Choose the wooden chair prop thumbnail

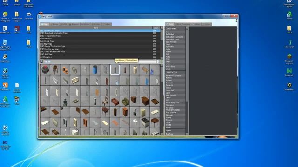[x=105, y=102]
